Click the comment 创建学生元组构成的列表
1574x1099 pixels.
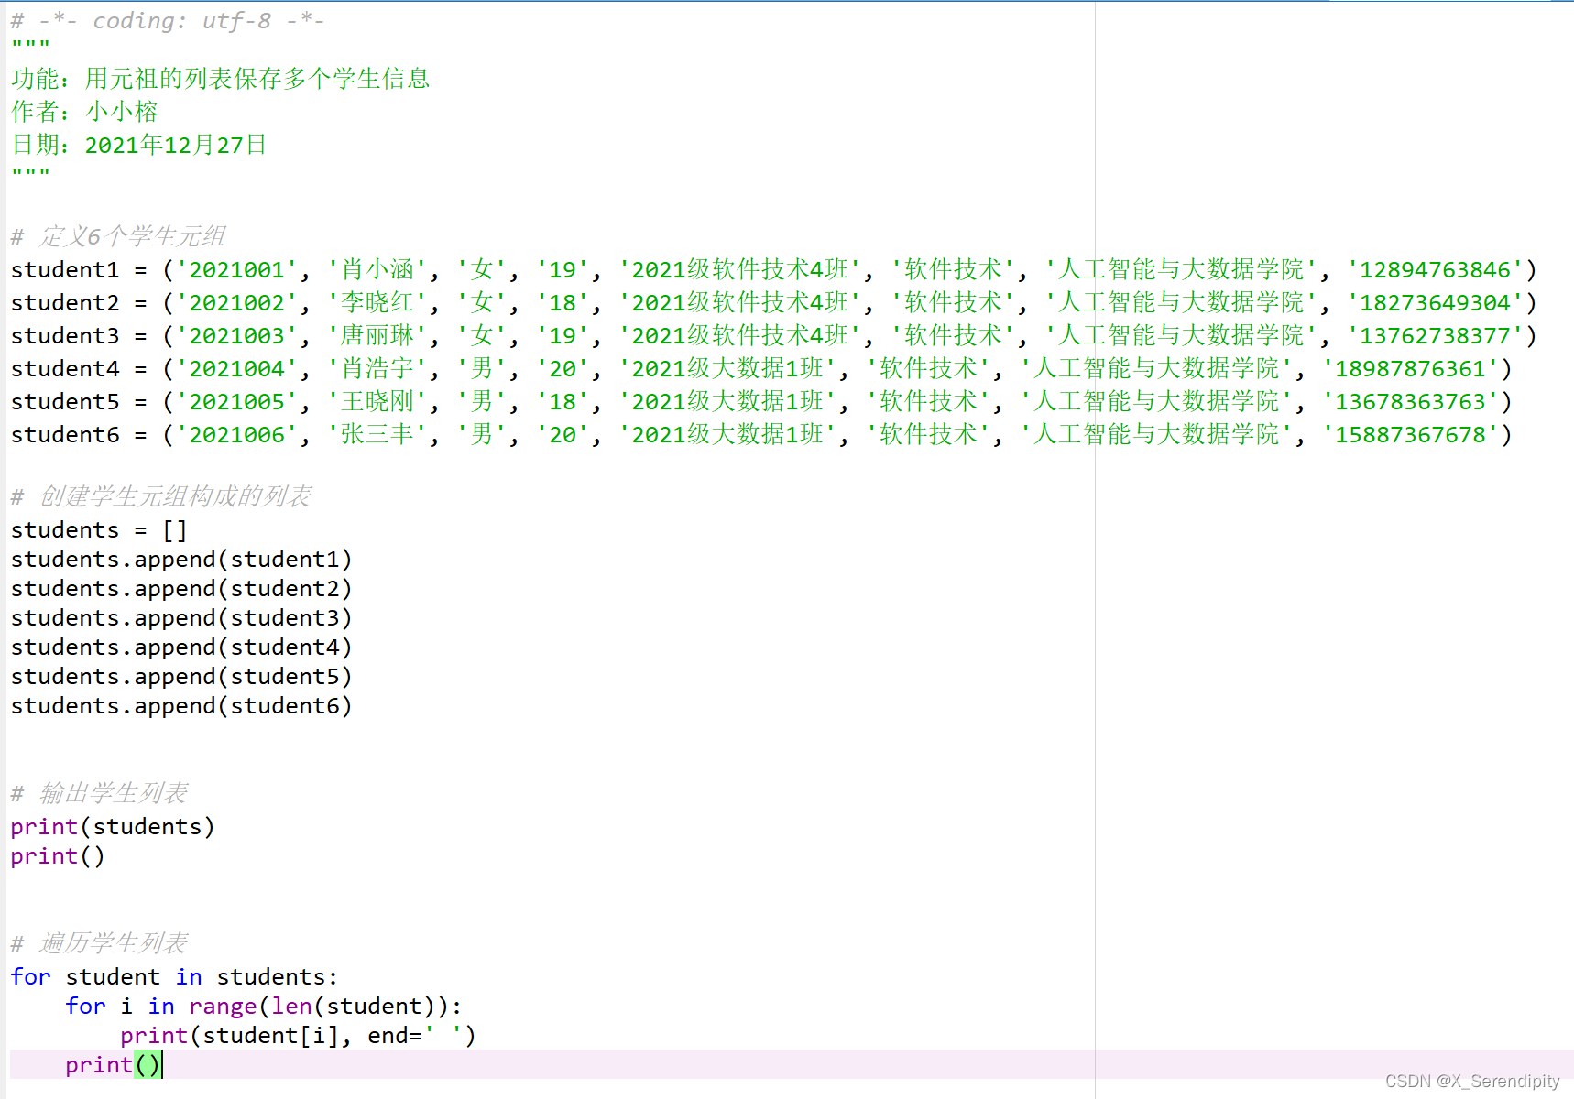(x=161, y=496)
